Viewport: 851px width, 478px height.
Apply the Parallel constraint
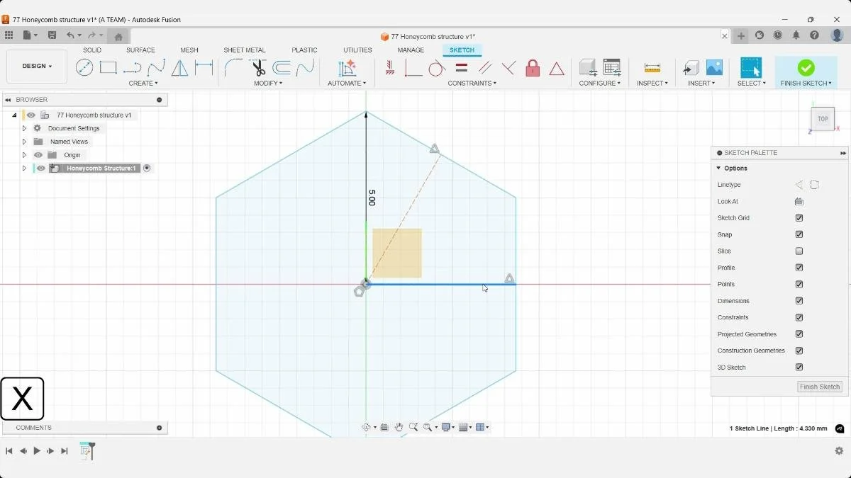tap(485, 68)
